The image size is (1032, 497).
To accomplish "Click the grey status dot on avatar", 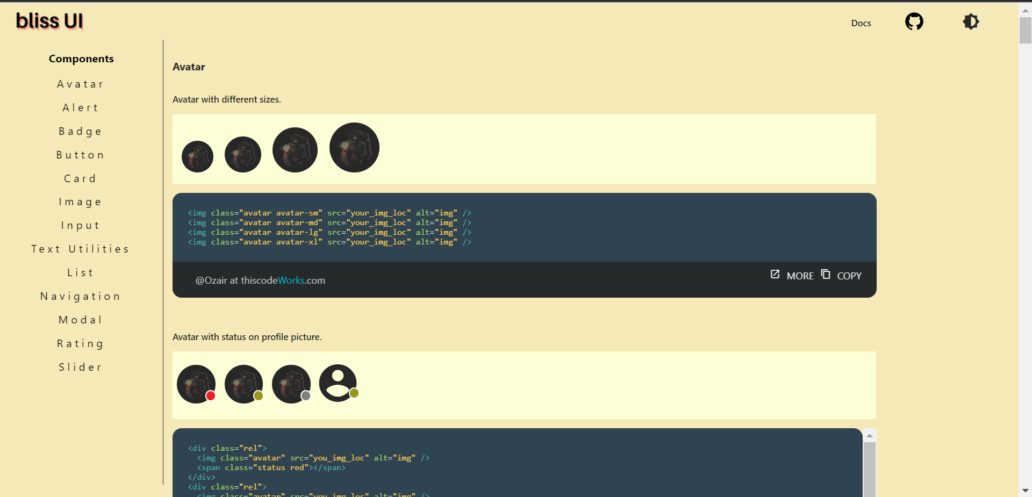I will pyautogui.click(x=306, y=396).
